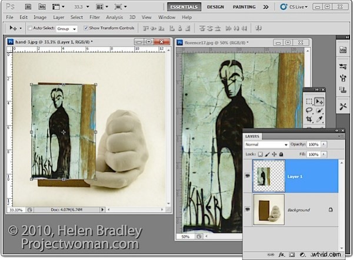The height and width of the screenshot is (260, 353).
Task: Click Distribute Top Edges icon
Action: coord(202,28)
